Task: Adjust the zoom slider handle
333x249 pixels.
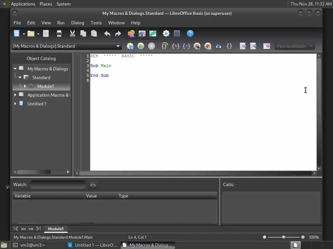Action: pos(284,237)
